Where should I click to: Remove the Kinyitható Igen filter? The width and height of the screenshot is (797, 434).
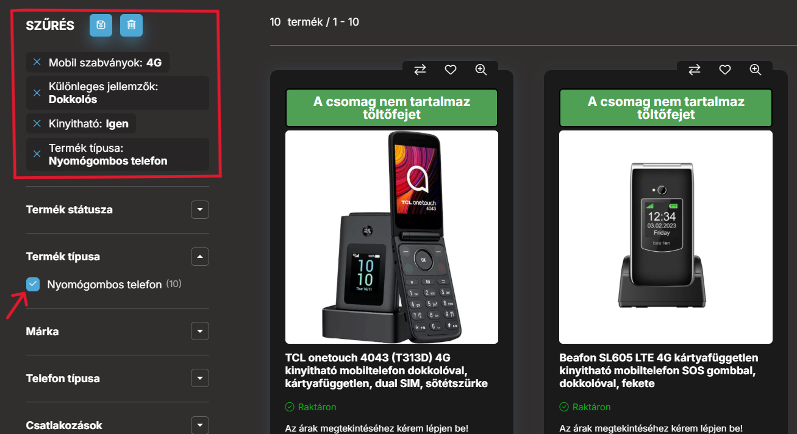coord(37,124)
